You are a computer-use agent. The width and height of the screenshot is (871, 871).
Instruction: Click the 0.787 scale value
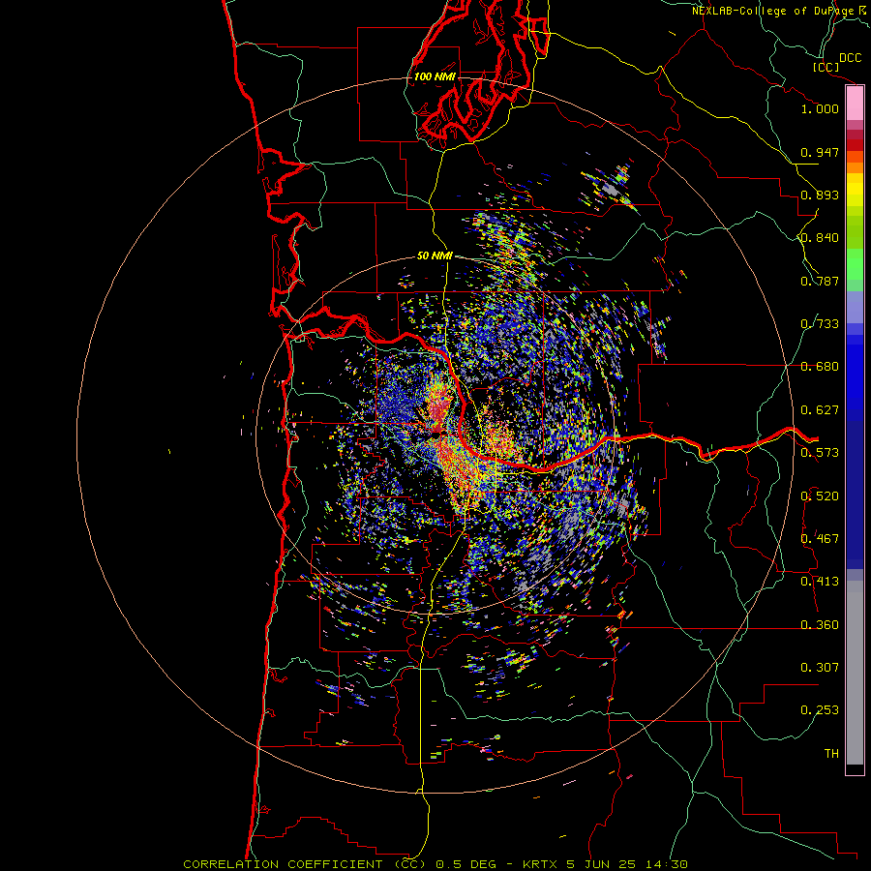pos(820,281)
